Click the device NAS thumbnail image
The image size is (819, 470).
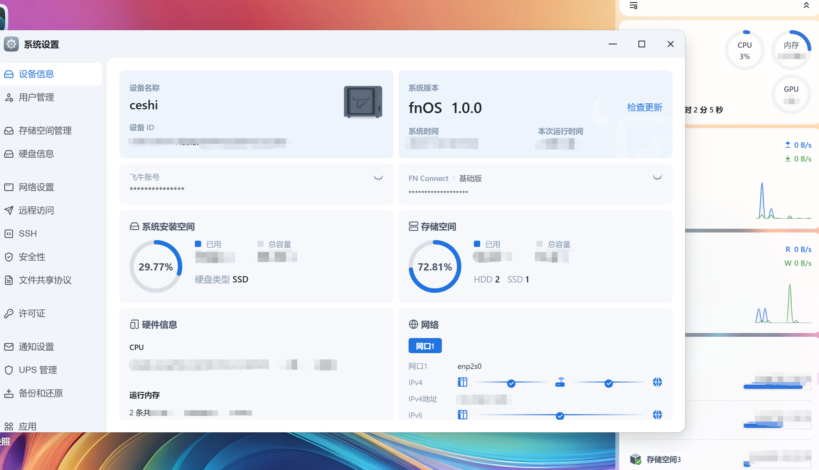click(363, 102)
